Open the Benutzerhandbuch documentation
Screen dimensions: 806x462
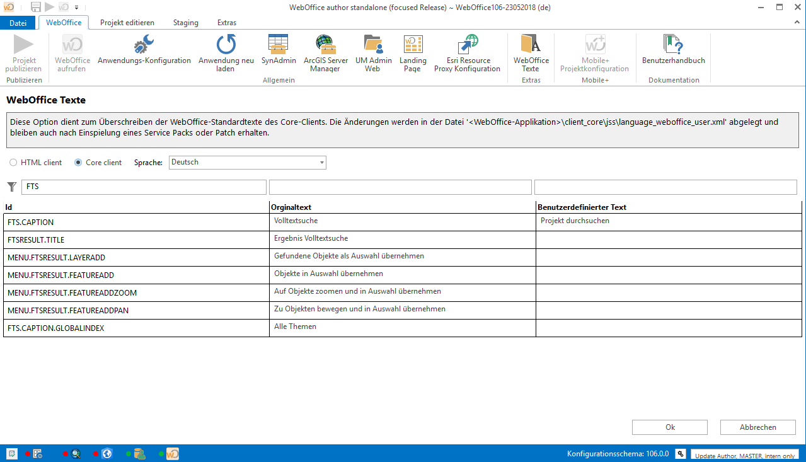(673, 50)
